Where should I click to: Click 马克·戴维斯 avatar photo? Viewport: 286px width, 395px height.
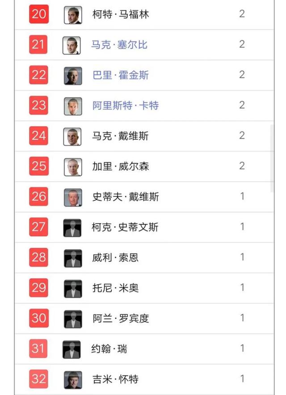pyautogui.click(x=72, y=137)
